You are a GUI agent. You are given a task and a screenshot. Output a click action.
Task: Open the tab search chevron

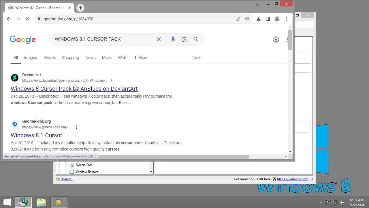257,4
